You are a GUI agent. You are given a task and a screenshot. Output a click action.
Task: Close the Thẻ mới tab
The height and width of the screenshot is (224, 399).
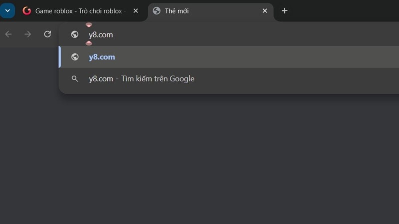pos(265,11)
